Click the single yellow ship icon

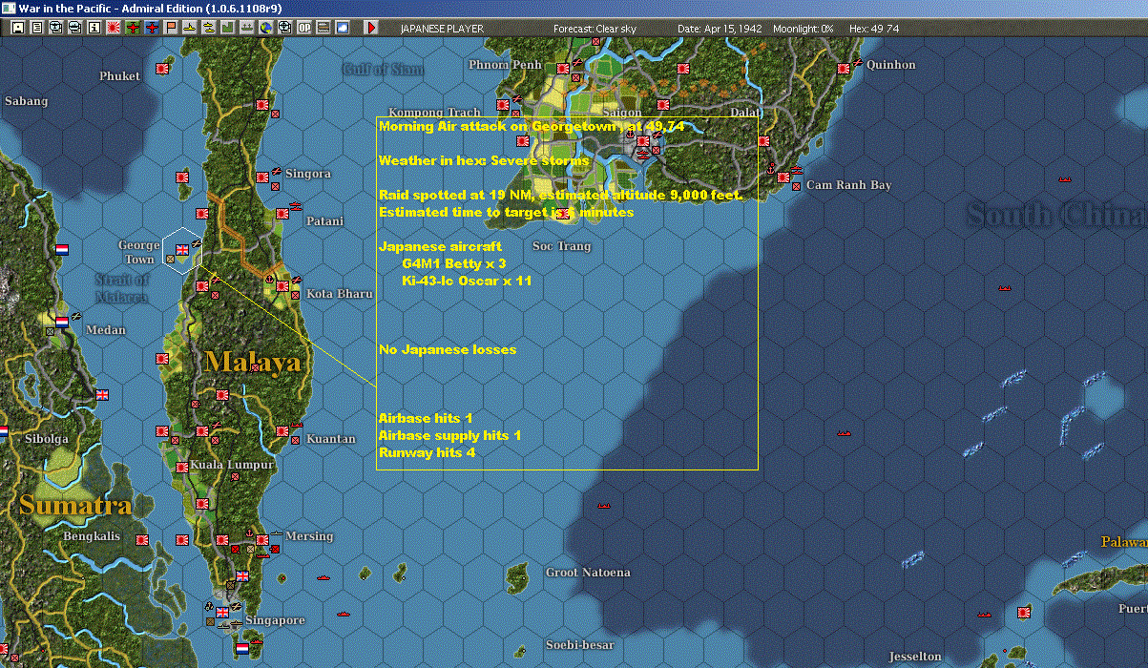click(190, 28)
